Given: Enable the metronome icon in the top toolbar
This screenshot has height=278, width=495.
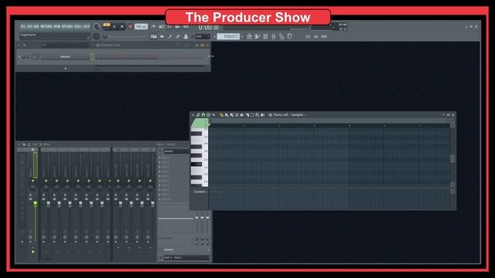Looking at the screenshot, I should click(x=153, y=27).
